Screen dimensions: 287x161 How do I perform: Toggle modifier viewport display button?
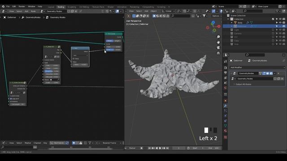click(267, 73)
